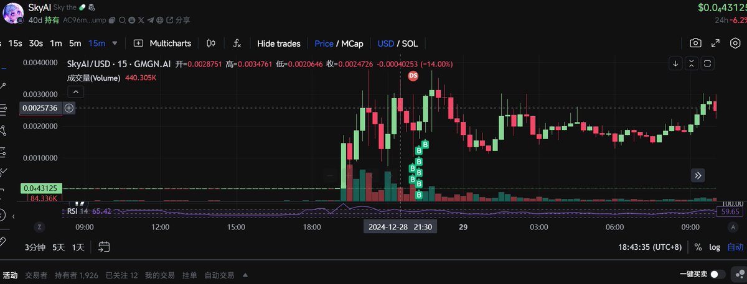This screenshot has height=284, width=747.
Task: Open the X (Twitter) link icon
Action: [141, 20]
